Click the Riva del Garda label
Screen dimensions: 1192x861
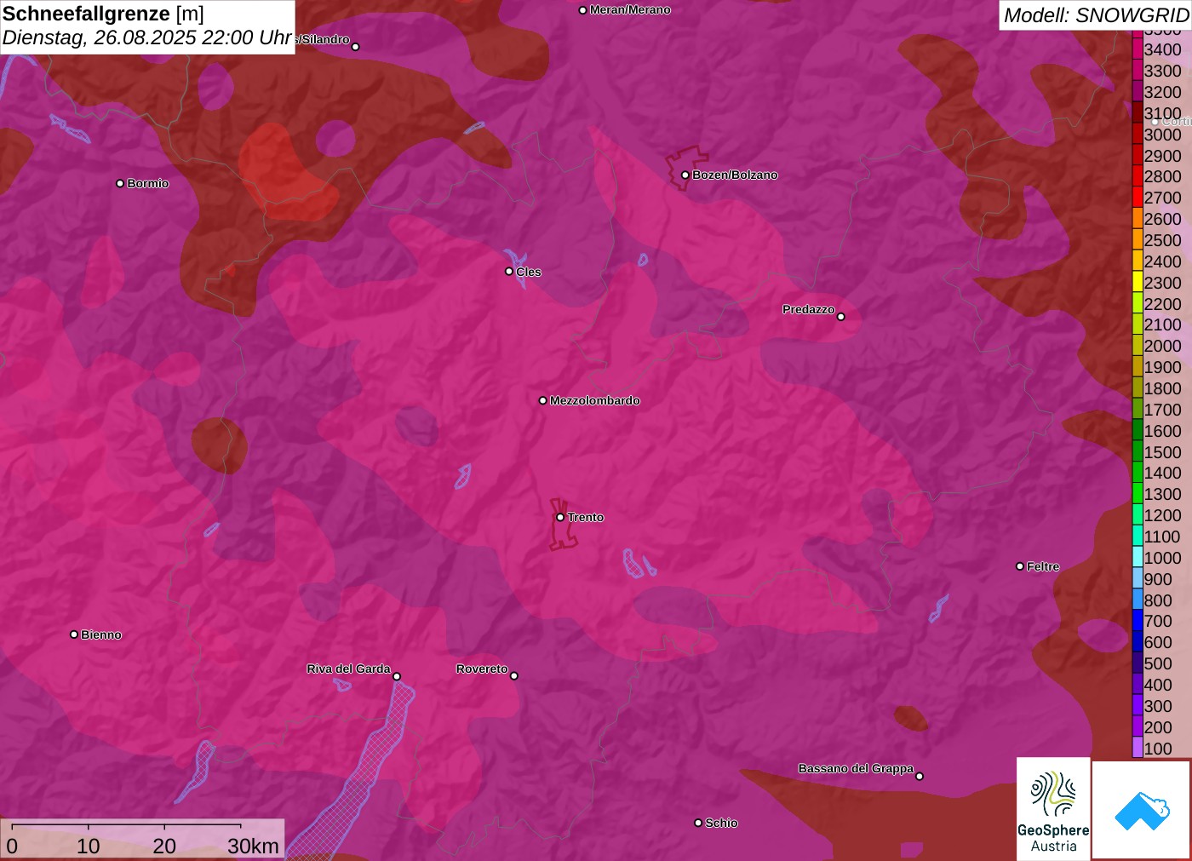point(348,669)
